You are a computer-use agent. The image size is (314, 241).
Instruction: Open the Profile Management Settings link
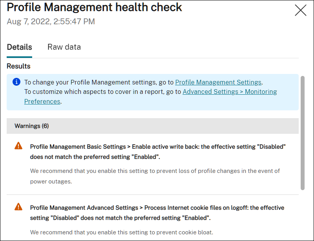point(218,82)
